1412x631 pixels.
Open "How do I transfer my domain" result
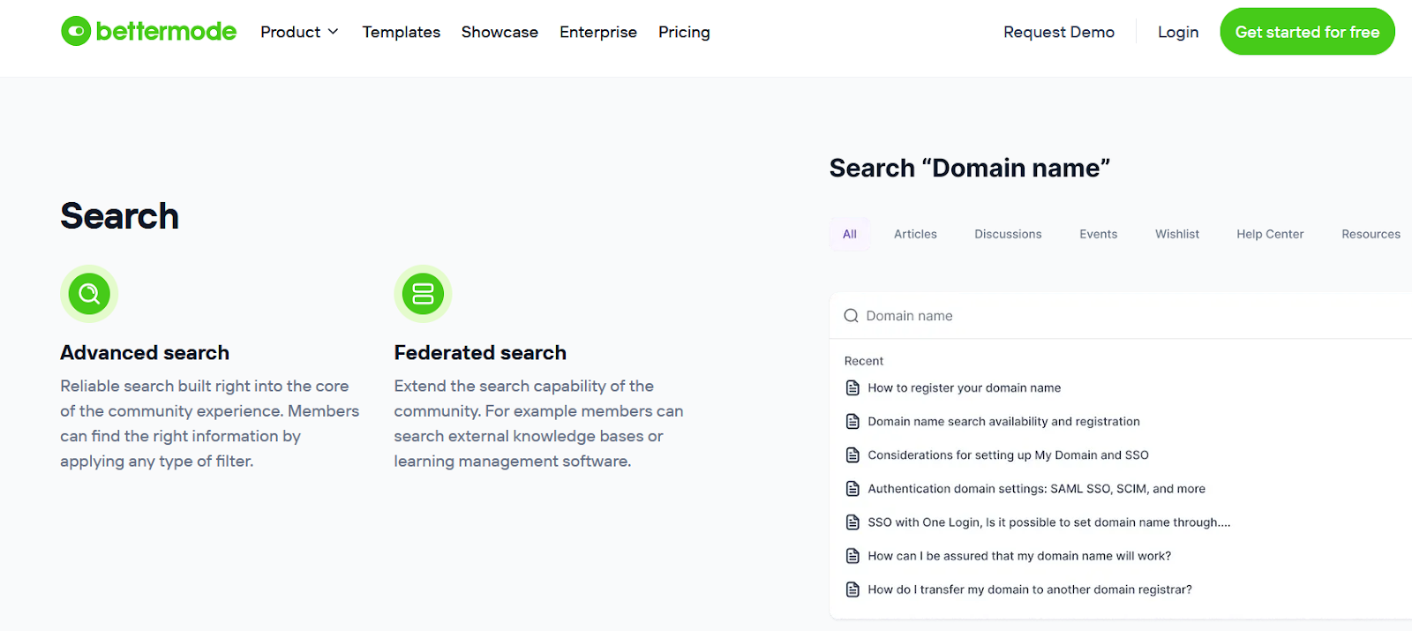tap(1030, 590)
